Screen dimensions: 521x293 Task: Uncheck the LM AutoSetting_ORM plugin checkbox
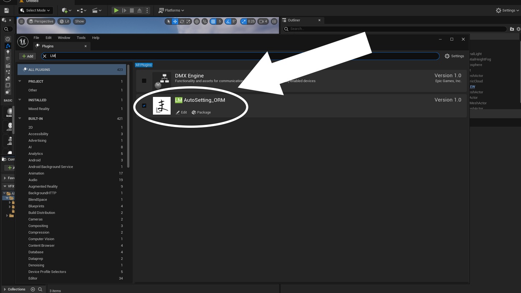pyautogui.click(x=144, y=106)
